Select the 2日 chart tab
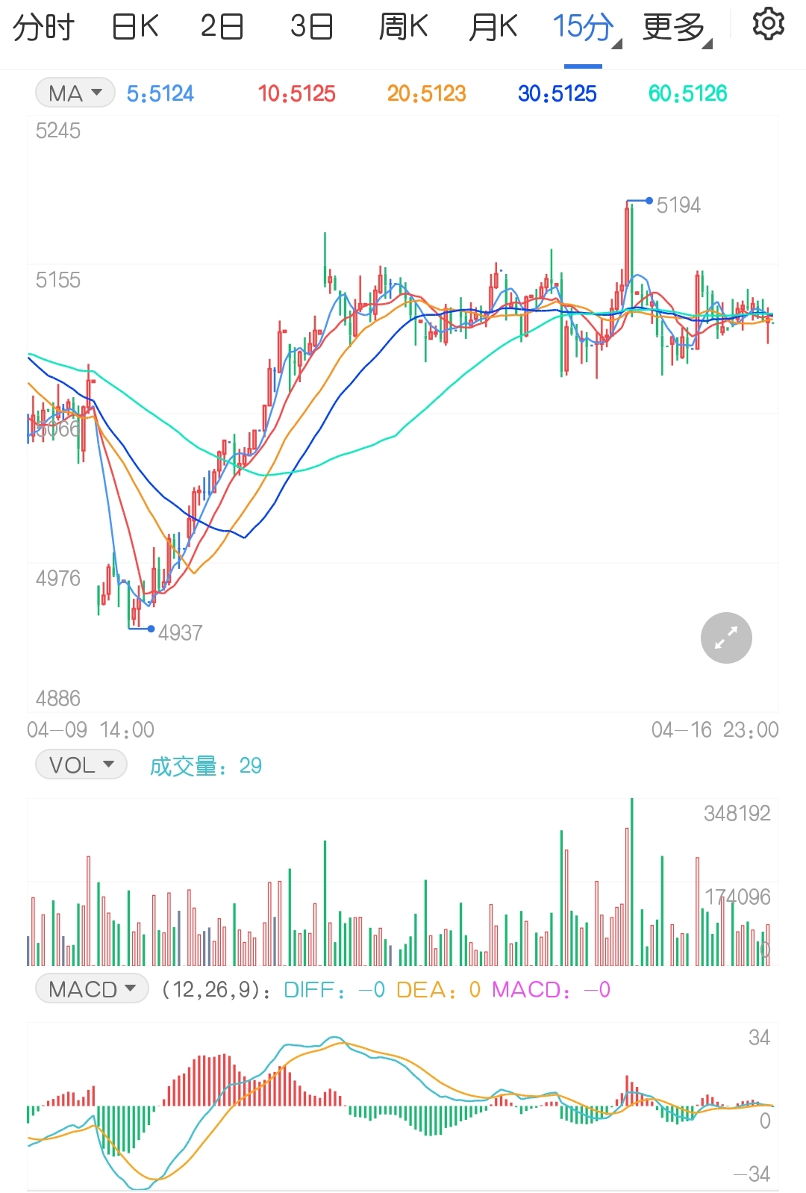This screenshot has width=806, height=1193. [x=222, y=28]
